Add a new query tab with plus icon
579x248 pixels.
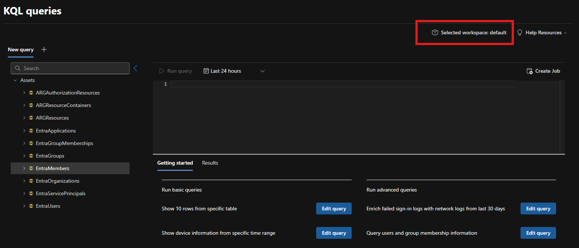[x=44, y=49]
